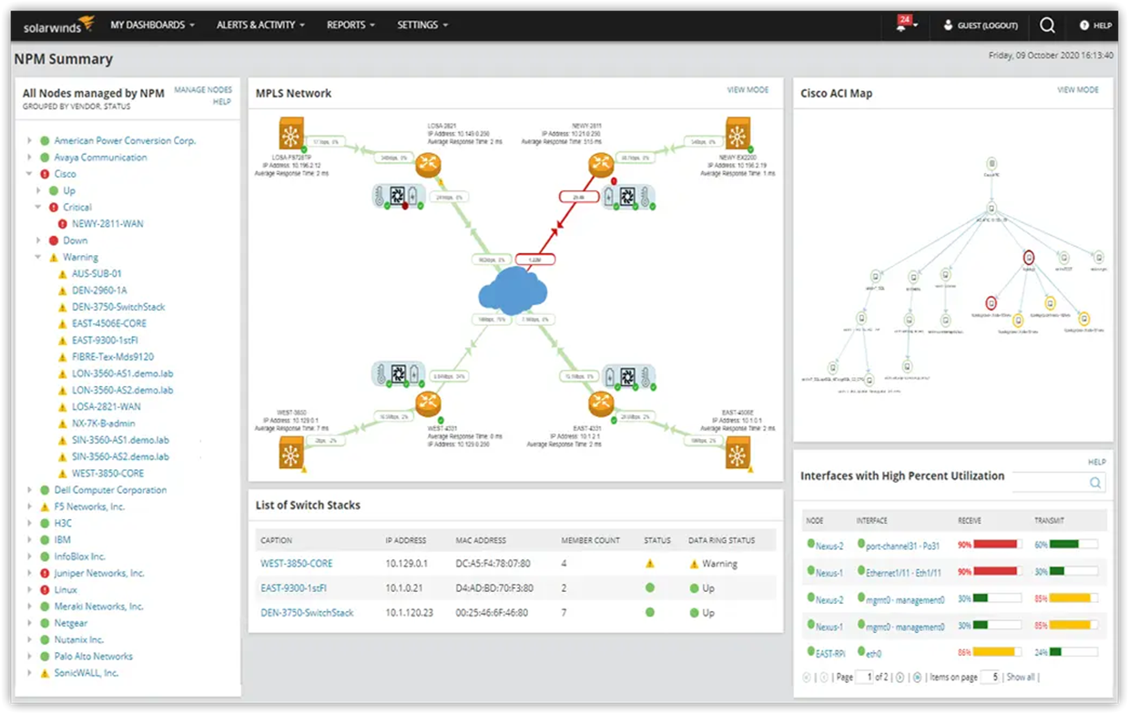Open hardware health icons beside the NEWY-2811 router
The image size is (1129, 714).
coord(629,196)
